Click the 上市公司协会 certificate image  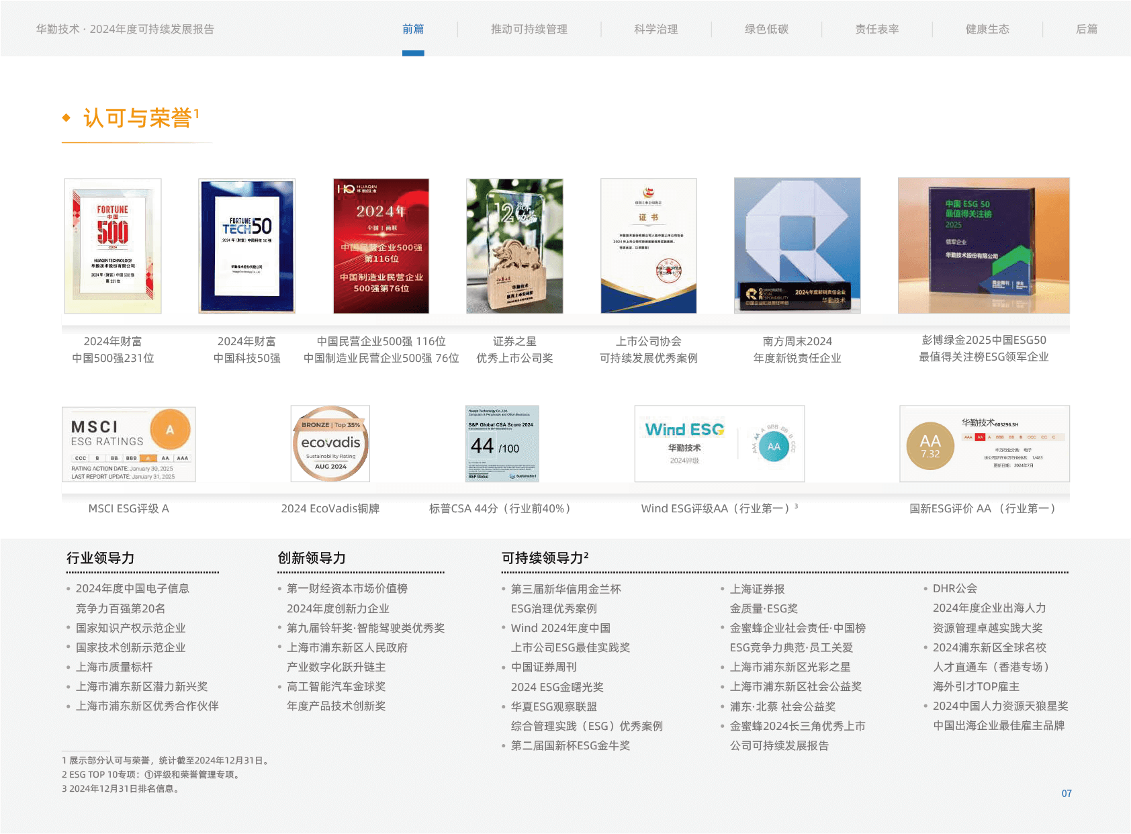coord(648,245)
